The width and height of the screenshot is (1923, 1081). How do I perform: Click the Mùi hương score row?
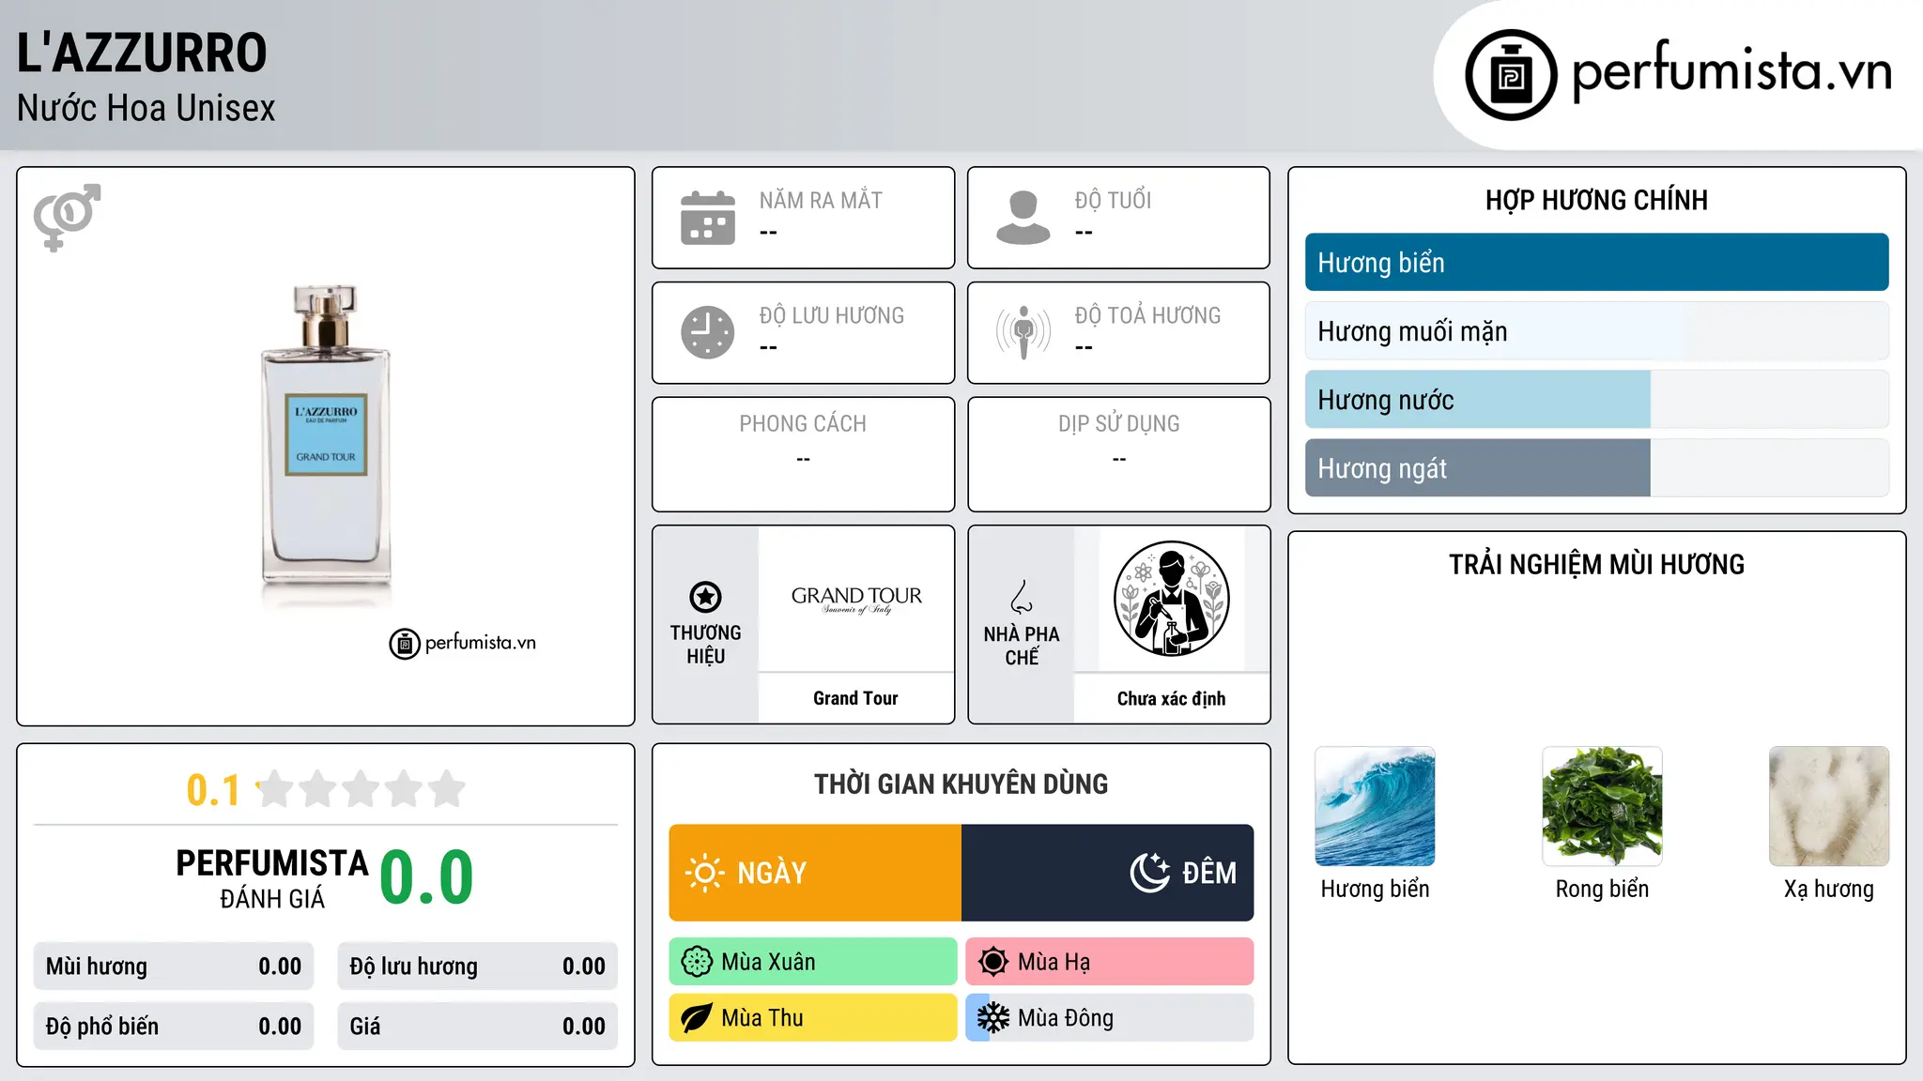pos(174,967)
